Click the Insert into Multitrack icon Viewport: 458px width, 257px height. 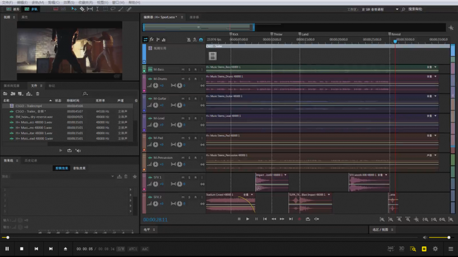29,93
